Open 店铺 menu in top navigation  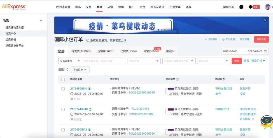(x=110, y=7)
